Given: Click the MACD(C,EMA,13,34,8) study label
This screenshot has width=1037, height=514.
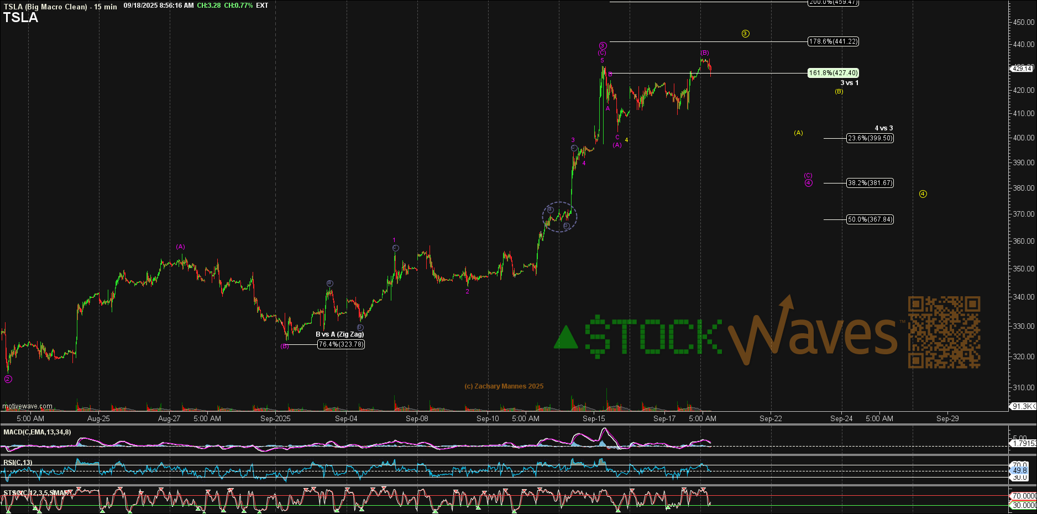Looking at the screenshot, I should pos(37,432).
